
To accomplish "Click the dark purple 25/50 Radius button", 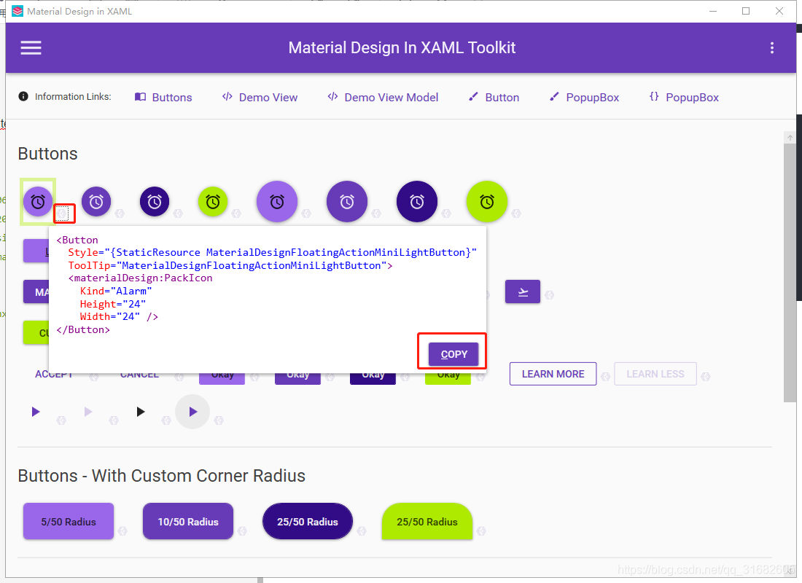I will click(308, 521).
